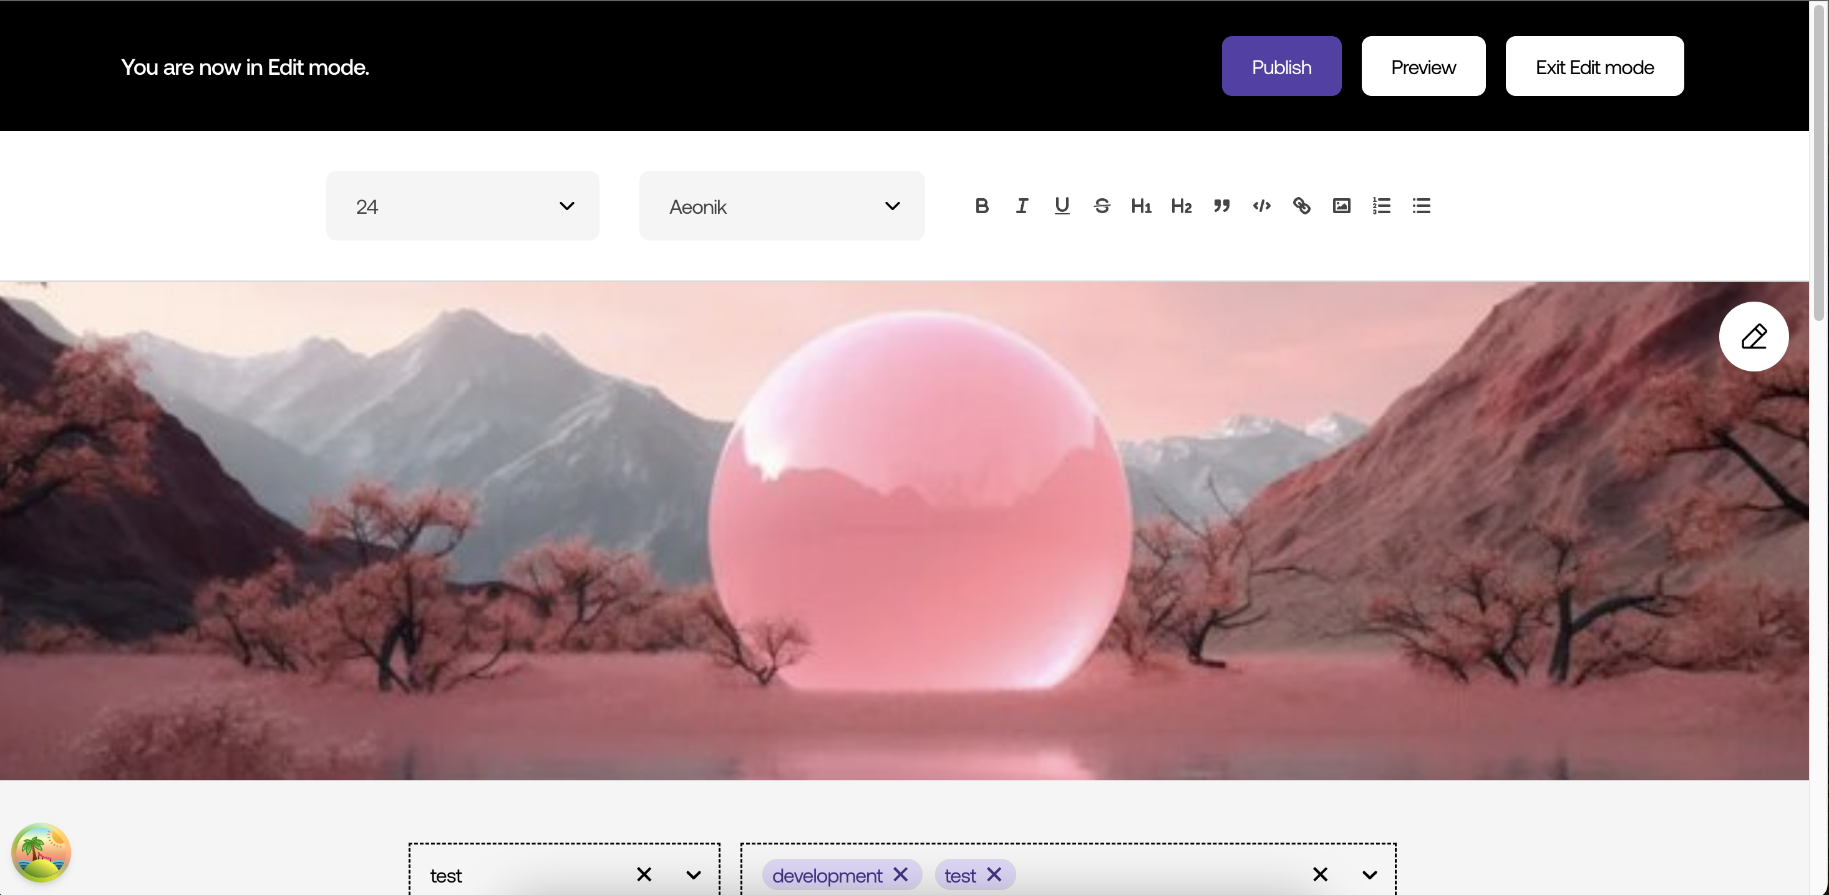Image resolution: width=1829 pixels, height=895 pixels.
Task: Toggle bold formatting
Action: 981,206
